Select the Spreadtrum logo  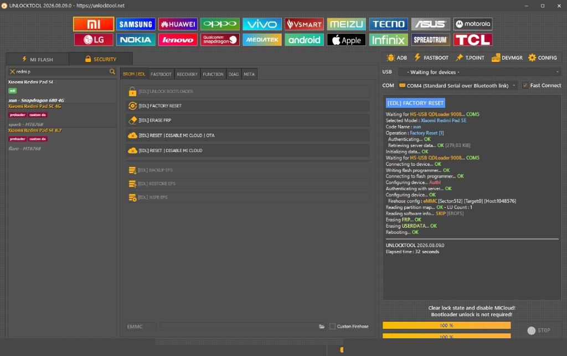431,40
